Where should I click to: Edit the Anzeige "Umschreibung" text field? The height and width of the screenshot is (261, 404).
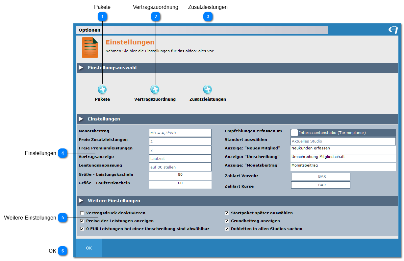[343, 158]
